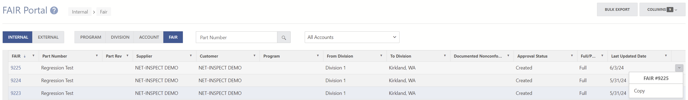Viewport: 688px width, 100px height.
Task: Open the FAIR 9224 link
Action: pyautogui.click(x=16, y=81)
